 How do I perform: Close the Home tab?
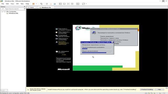pos(36,7)
